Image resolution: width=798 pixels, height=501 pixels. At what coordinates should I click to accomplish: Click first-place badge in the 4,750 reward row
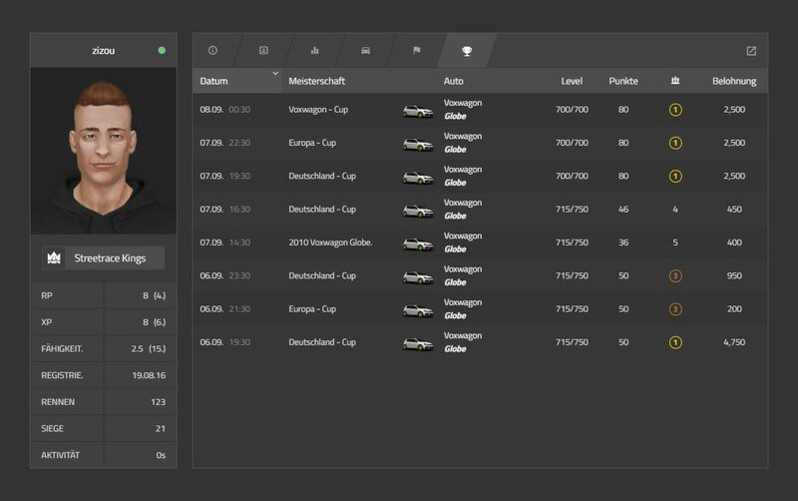(x=675, y=342)
